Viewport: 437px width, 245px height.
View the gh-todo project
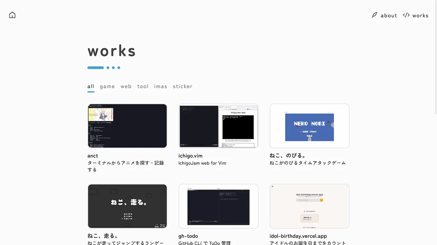[188, 236]
